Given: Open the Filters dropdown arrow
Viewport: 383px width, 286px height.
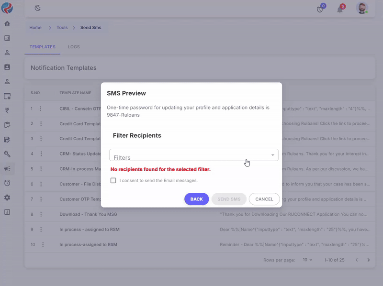Looking at the screenshot, I should click(273, 155).
